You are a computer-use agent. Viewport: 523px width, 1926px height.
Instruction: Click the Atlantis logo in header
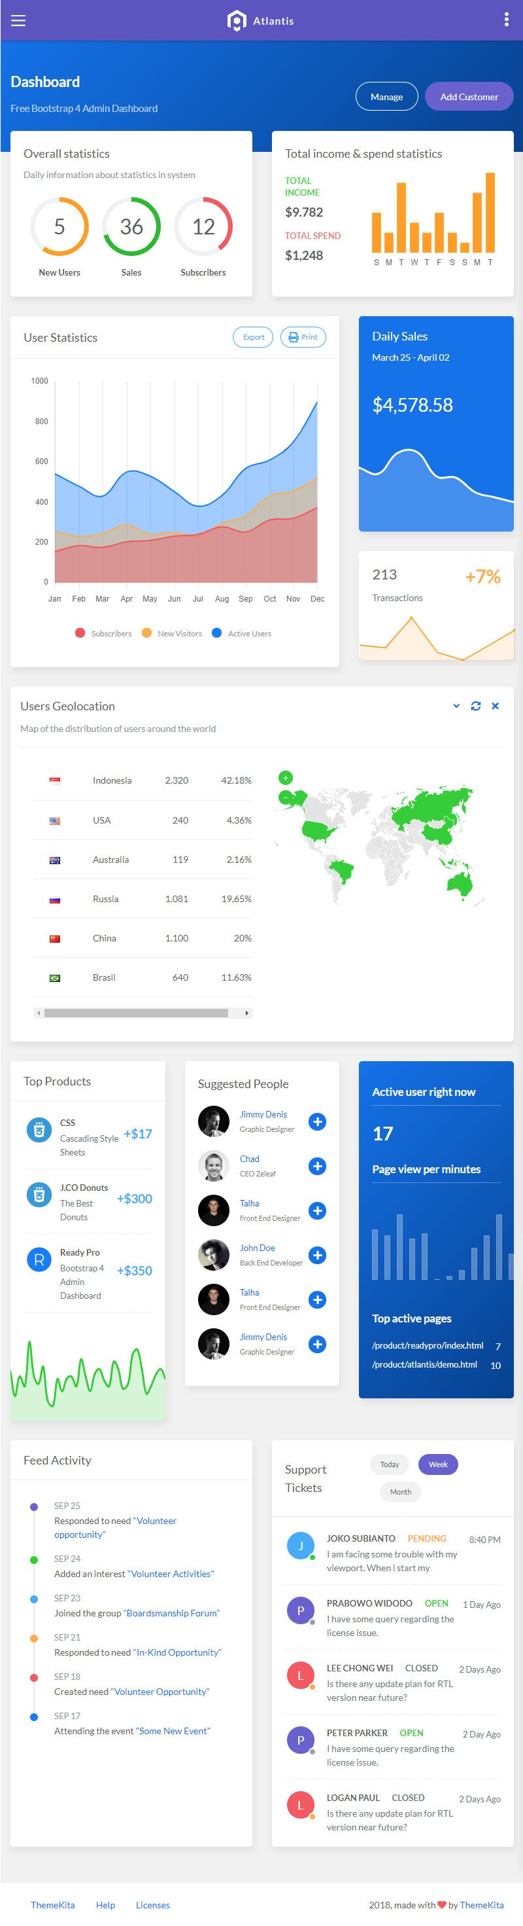[260, 21]
